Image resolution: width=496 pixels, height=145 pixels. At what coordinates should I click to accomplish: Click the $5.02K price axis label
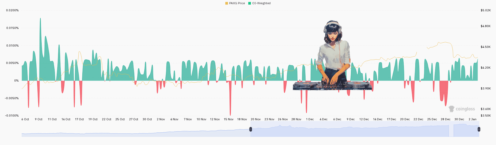(486, 11)
